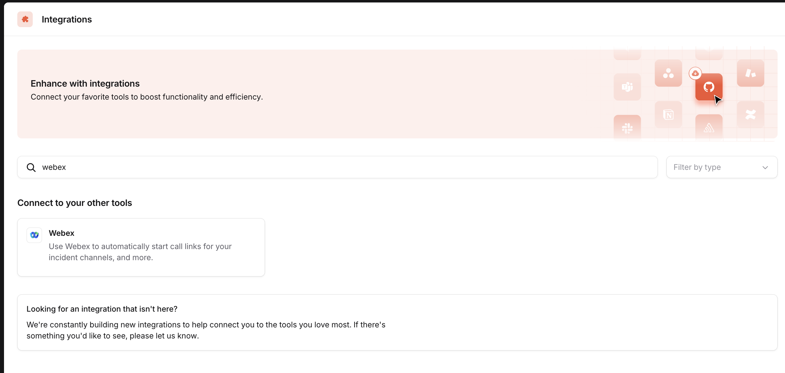Click the Notion icon tile
Screen dimensions: 785x373
click(x=668, y=115)
